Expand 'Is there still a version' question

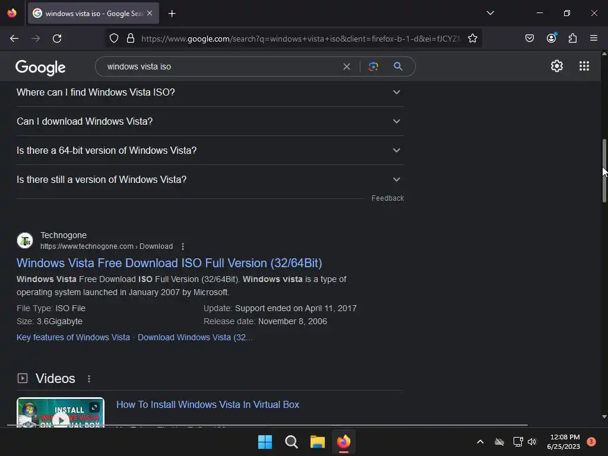coord(210,179)
